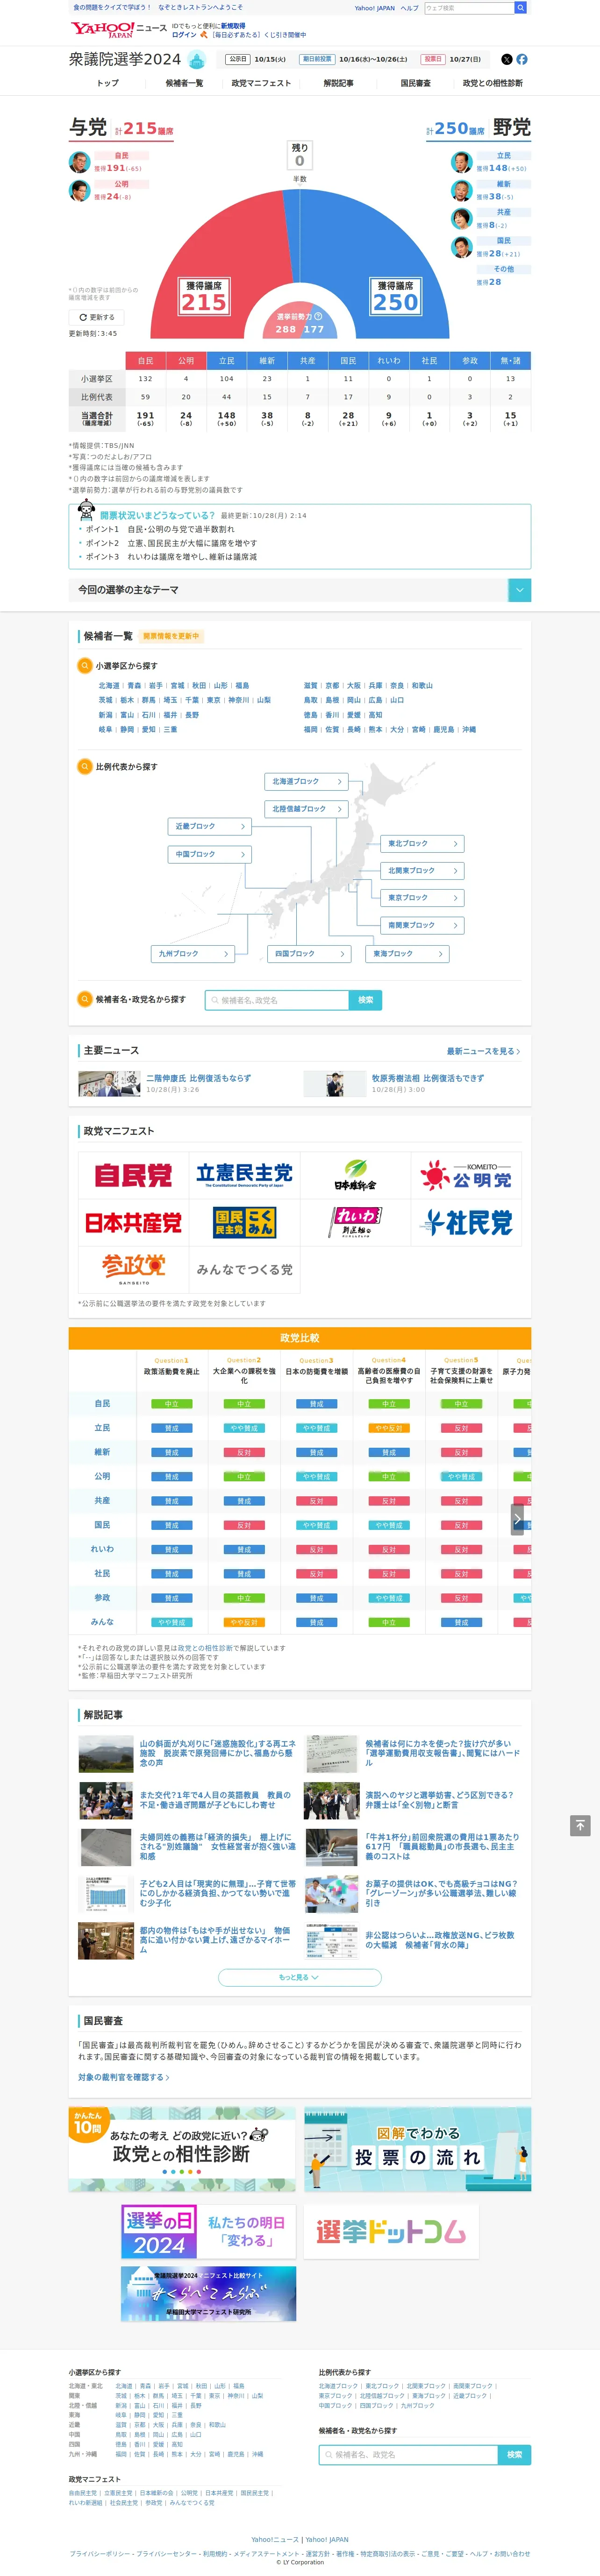Click the footer 検索 button

pyautogui.click(x=514, y=2454)
